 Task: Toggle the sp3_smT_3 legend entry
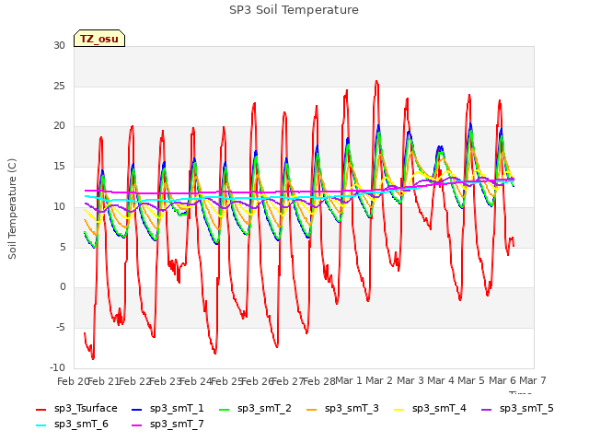pos(342,409)
